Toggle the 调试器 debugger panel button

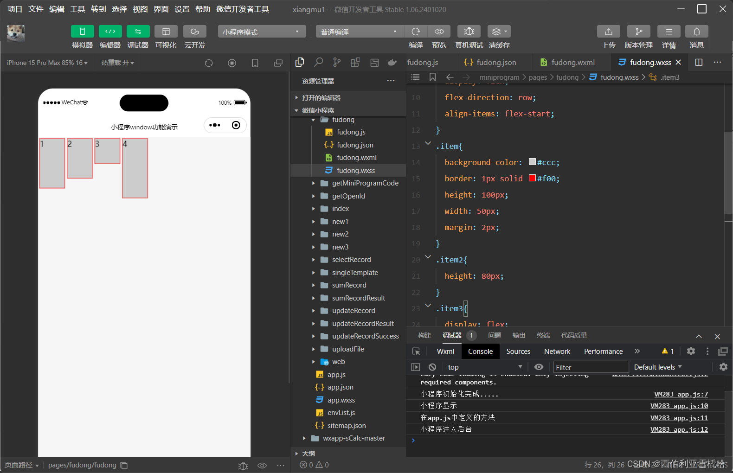point(138,32)
